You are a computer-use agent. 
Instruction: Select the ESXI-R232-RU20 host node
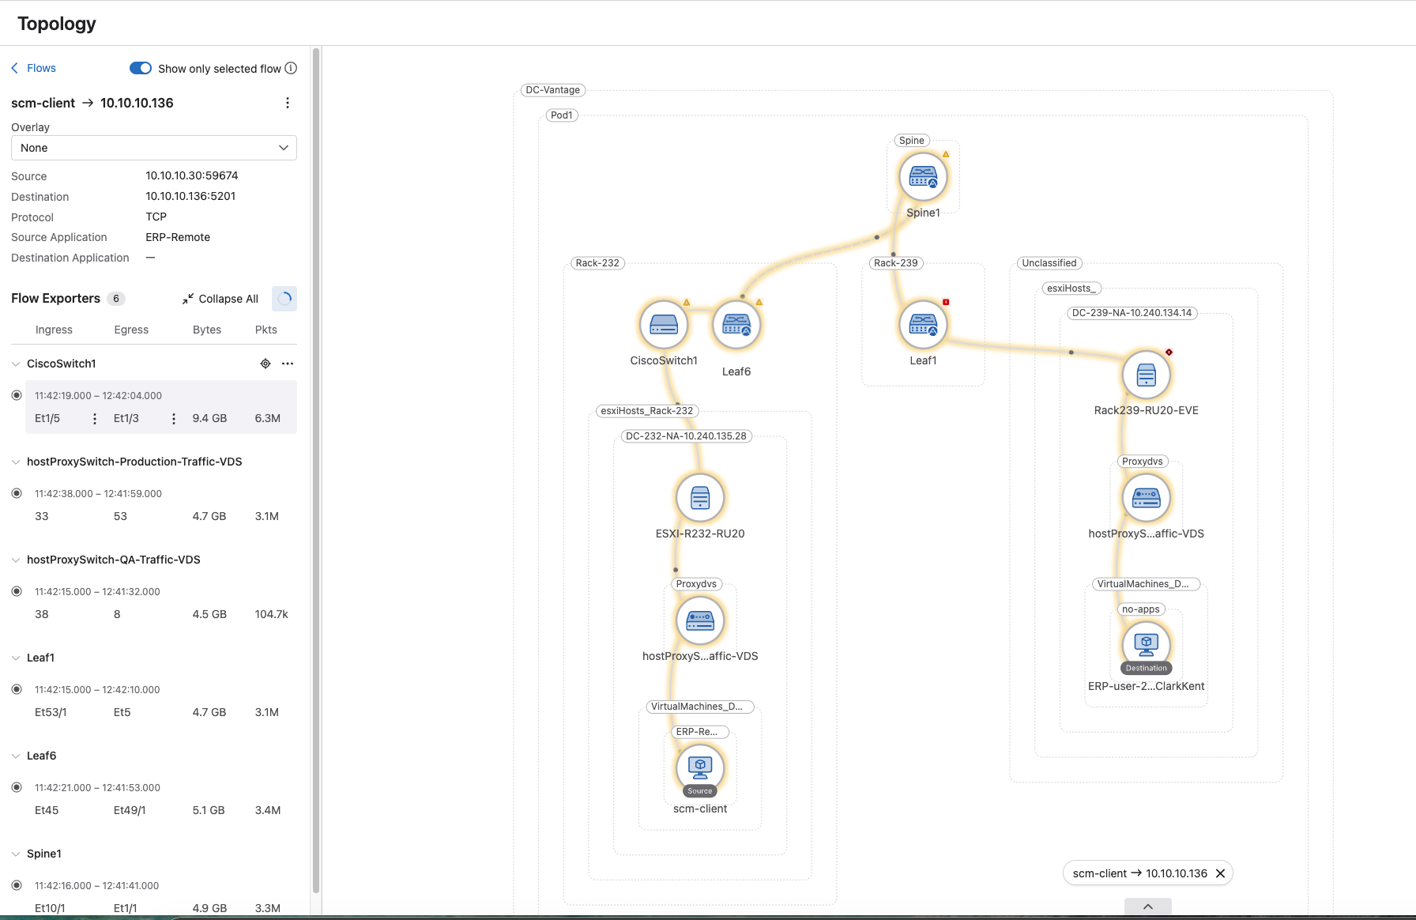point(700,498)
